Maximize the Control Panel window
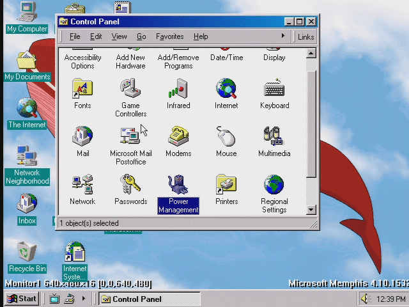 coord(300,22)
